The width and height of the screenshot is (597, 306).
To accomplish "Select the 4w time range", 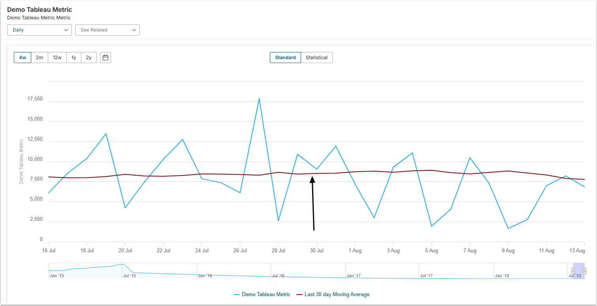I will coord(23,58).
